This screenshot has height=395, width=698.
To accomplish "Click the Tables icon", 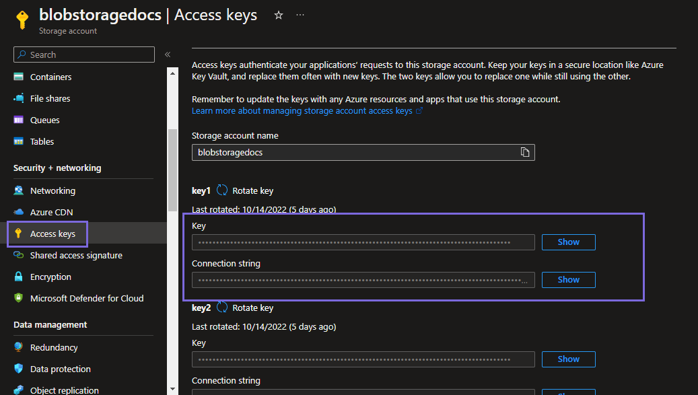I will pos(18,141).
